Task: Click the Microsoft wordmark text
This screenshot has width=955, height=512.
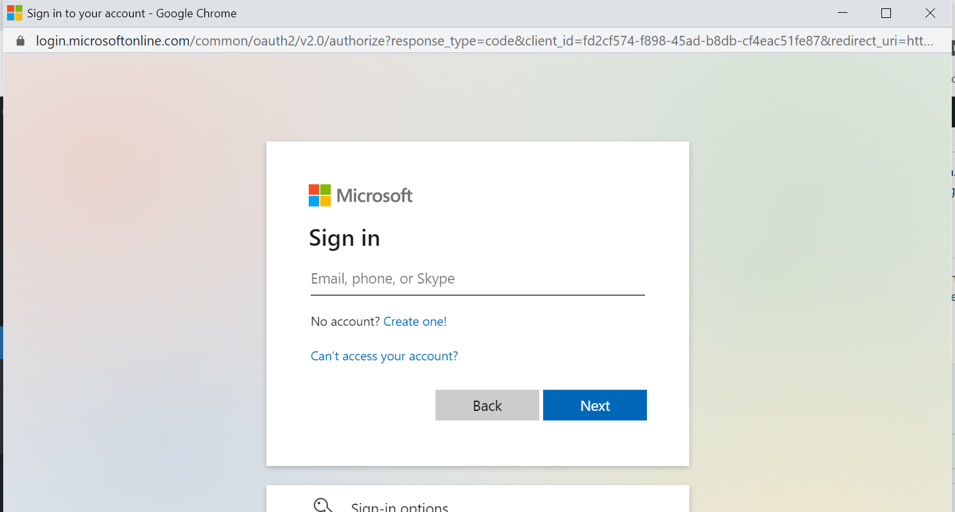Action: pos(375,195)
